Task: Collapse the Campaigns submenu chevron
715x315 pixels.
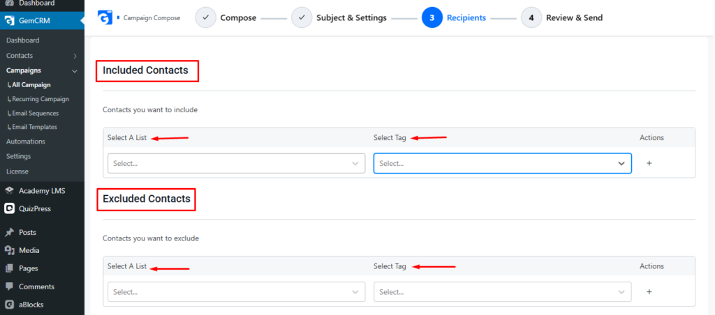Action: 75,71
